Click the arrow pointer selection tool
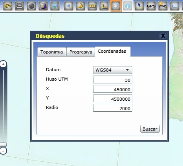Screen dimensions: 183x166 (x=139, y=6)
